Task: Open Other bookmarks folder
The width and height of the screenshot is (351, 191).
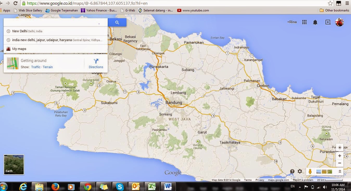Action: [334, 10]
